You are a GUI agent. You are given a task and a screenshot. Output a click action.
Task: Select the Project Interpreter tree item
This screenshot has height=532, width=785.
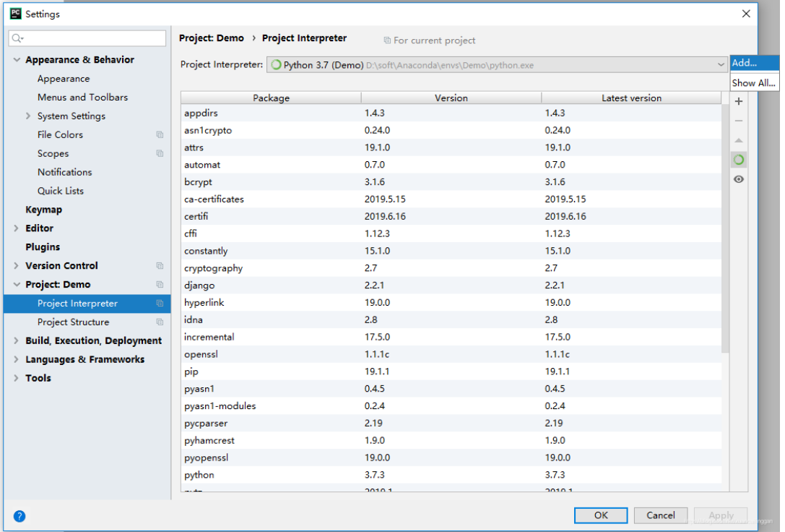click(x=87, y=304)
